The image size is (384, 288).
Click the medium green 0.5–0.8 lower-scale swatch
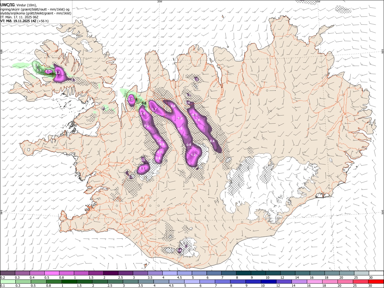coord(38,281)
